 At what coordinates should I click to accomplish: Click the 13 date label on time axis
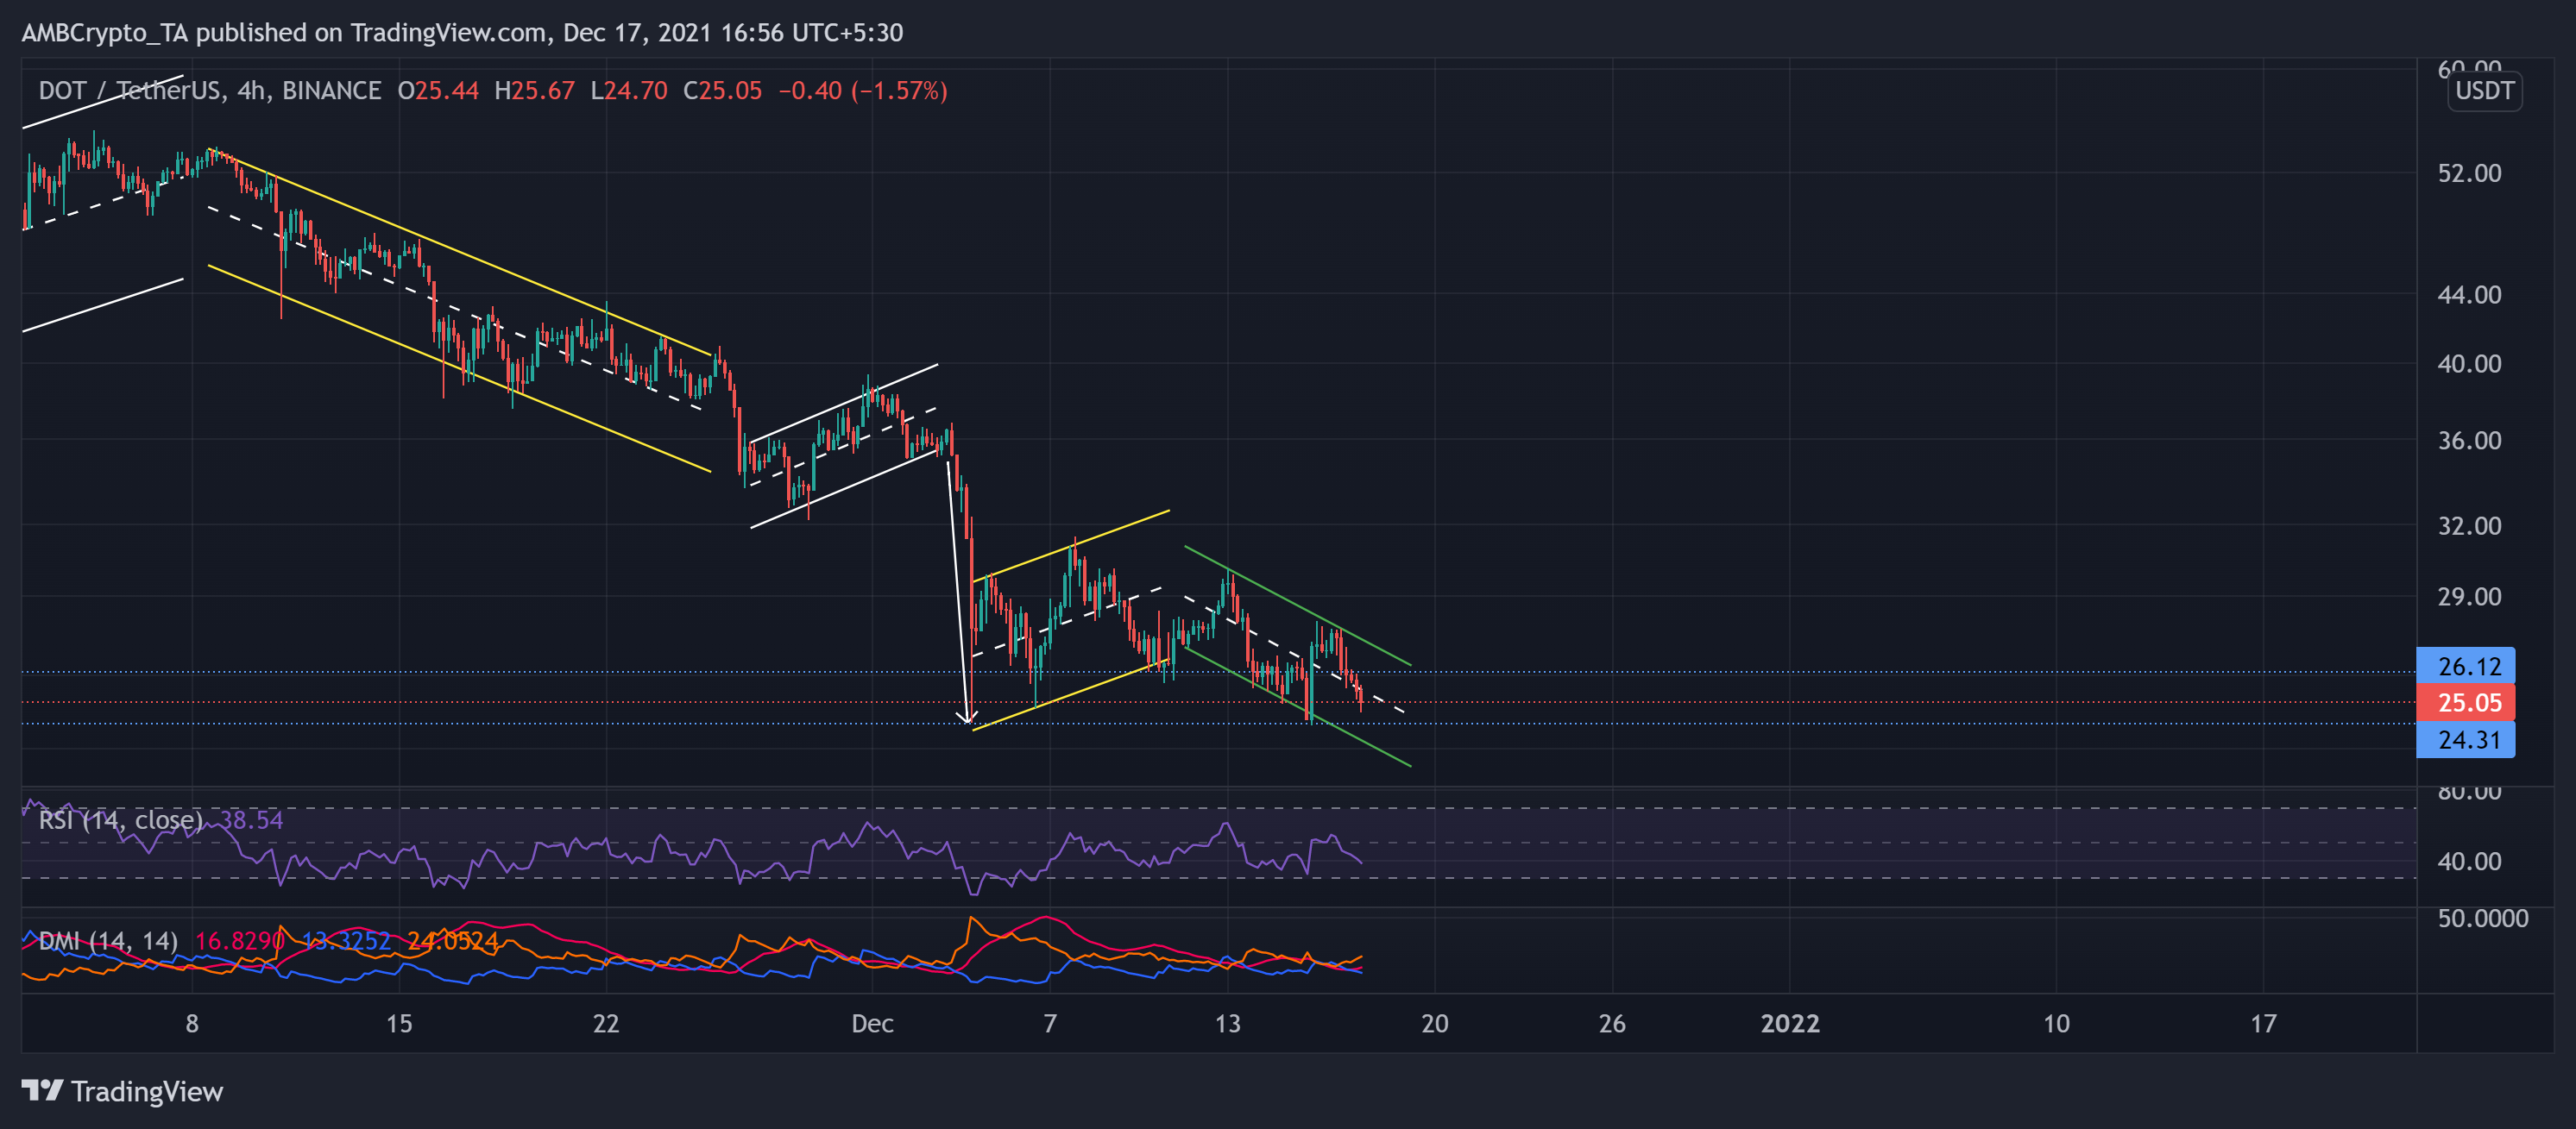[1227, 1023]
